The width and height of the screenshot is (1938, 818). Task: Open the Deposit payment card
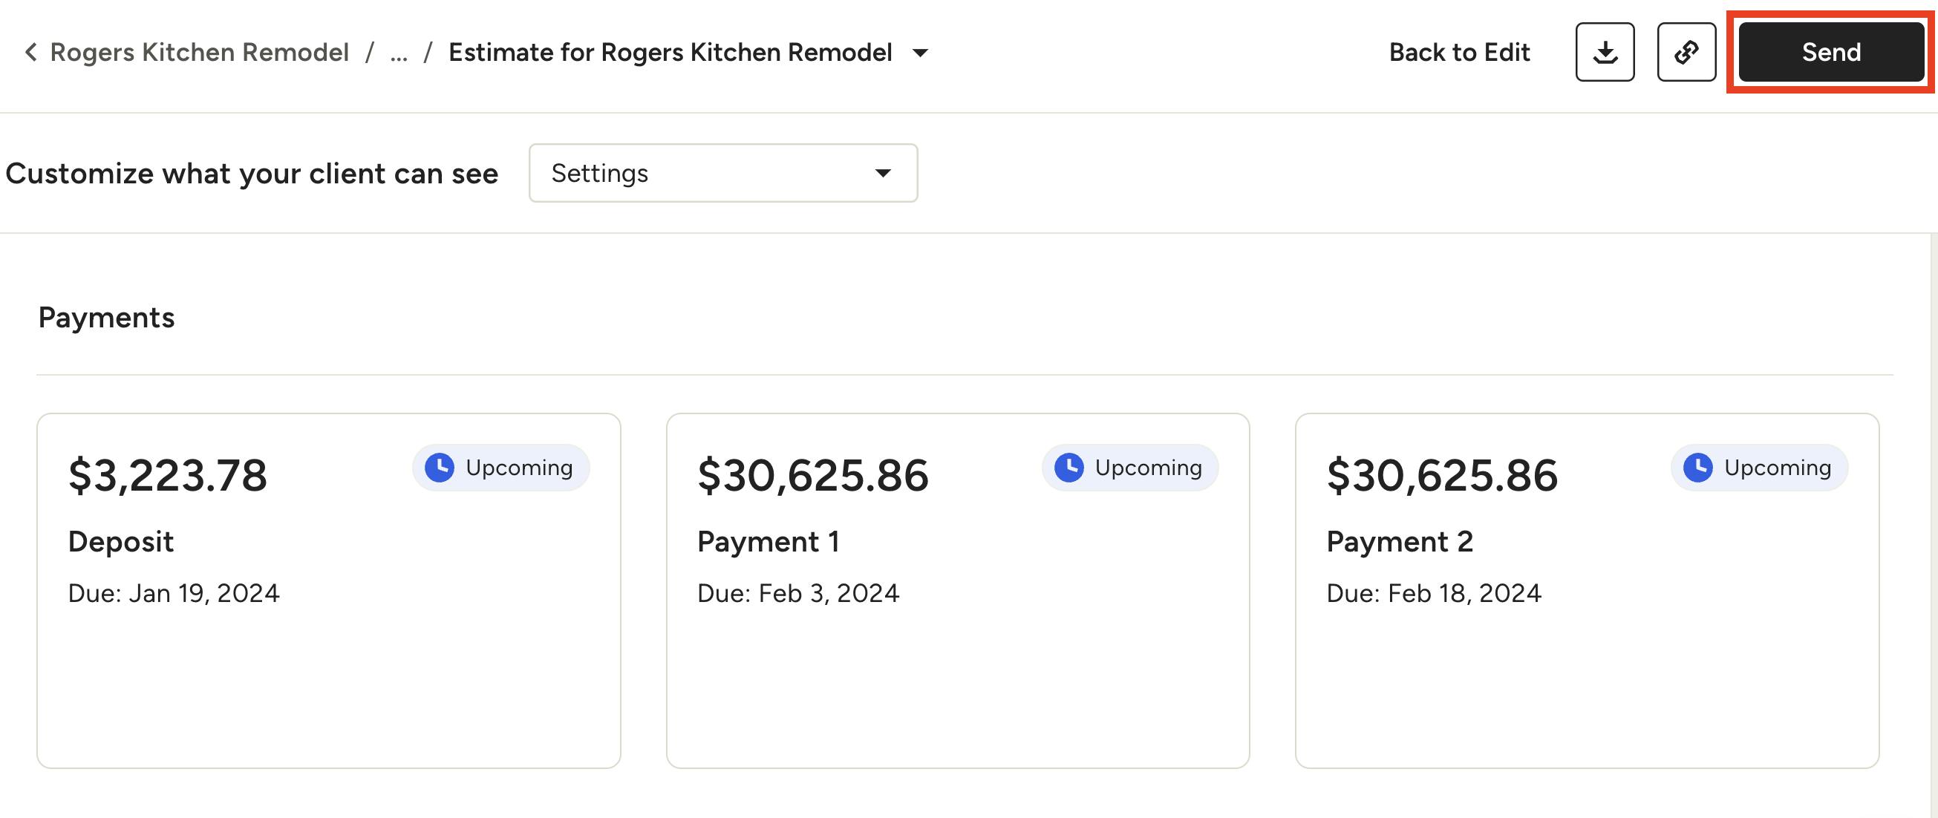329,590
